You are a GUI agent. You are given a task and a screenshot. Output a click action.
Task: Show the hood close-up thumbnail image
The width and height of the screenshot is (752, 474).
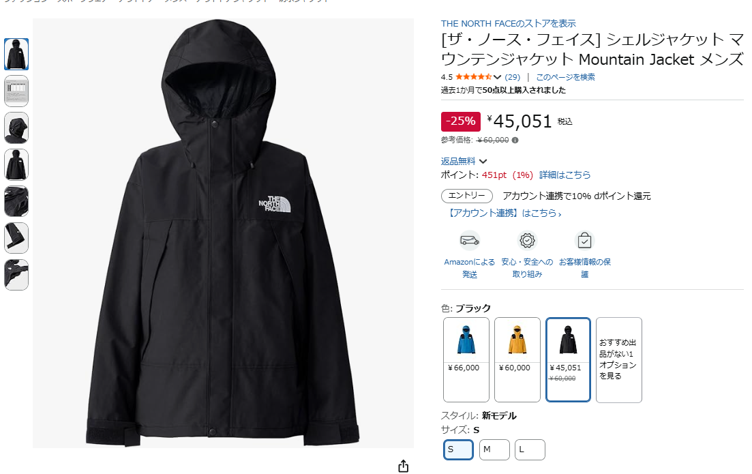(x=16, y=128)
